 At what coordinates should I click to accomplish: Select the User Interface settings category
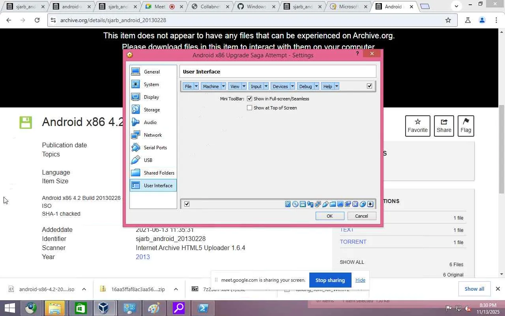153,186
